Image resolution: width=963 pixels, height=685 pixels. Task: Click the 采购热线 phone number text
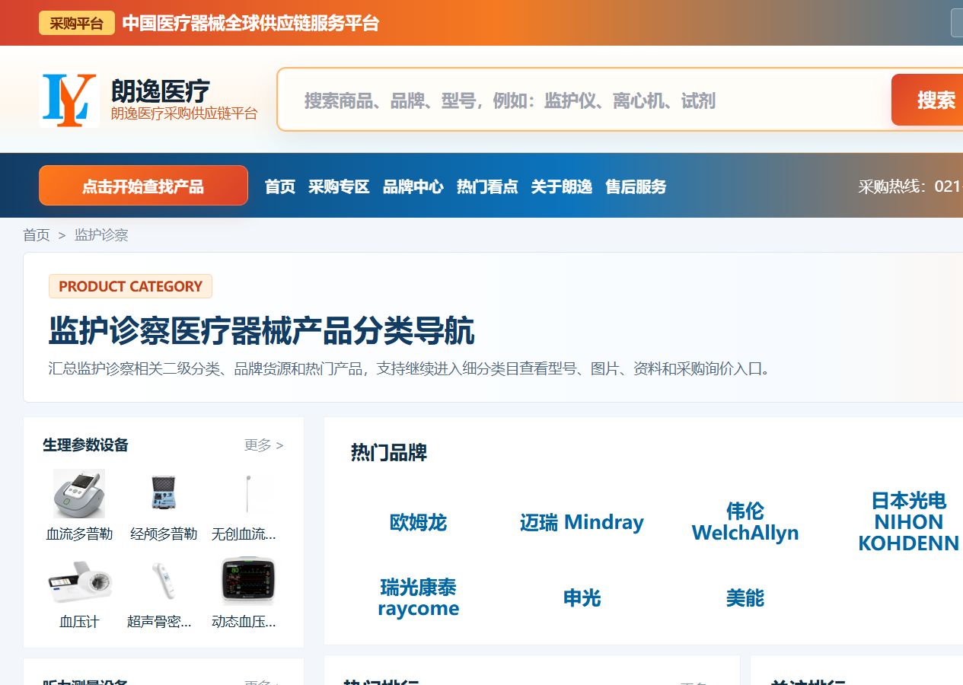[910, 186]
